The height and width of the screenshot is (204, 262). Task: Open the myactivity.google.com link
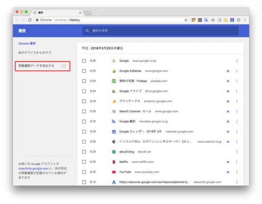pos(33,169)
